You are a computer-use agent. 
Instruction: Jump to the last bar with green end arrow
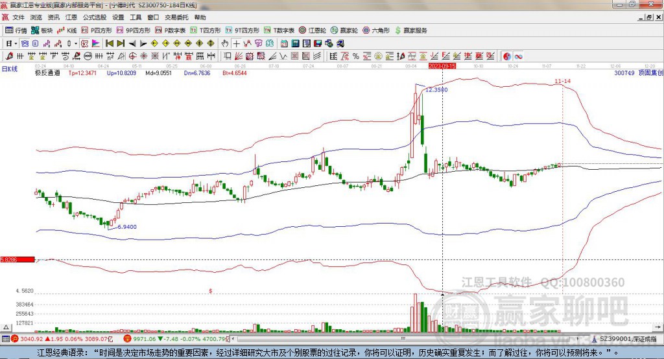tap(121, 43)
